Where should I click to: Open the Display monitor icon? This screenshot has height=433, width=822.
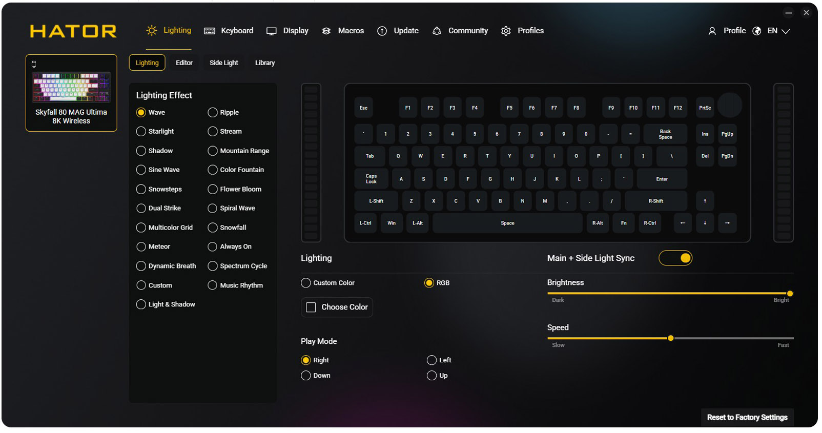point(272,31)
